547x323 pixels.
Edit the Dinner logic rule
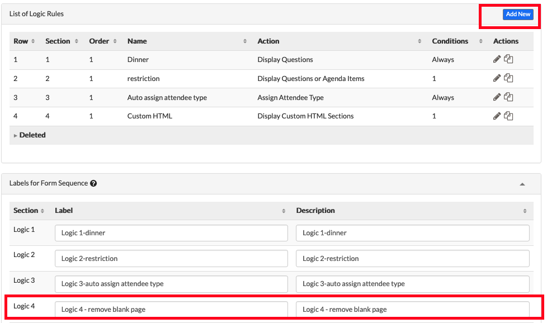[x=497, y=59]
